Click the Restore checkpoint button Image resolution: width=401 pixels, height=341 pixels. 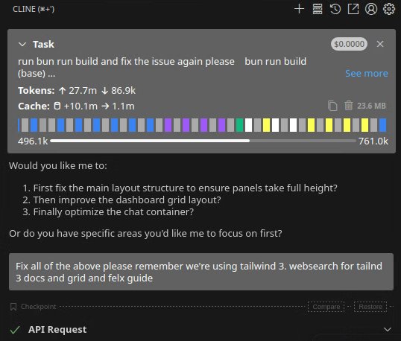click(370, 307)
